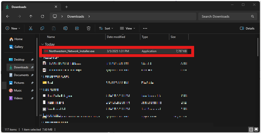Open Documents in the sidebar
Viewport: 261px width, 133px height.
pyautogui.click(x=21, y=75)
